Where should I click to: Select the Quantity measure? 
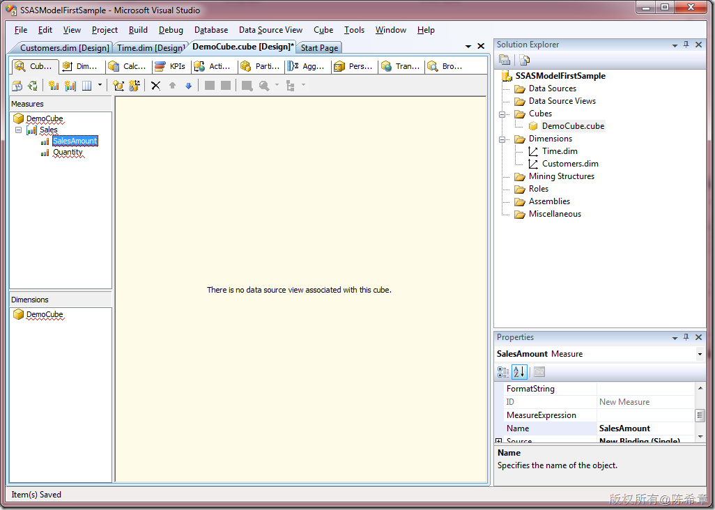[68, 152]
